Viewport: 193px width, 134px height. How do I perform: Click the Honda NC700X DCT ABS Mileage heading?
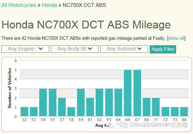(x=86, y=25)
